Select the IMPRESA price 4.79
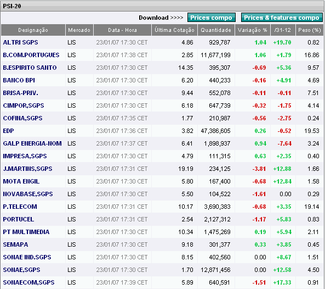This screenshot has height=289, width=325. click(187, 156)
